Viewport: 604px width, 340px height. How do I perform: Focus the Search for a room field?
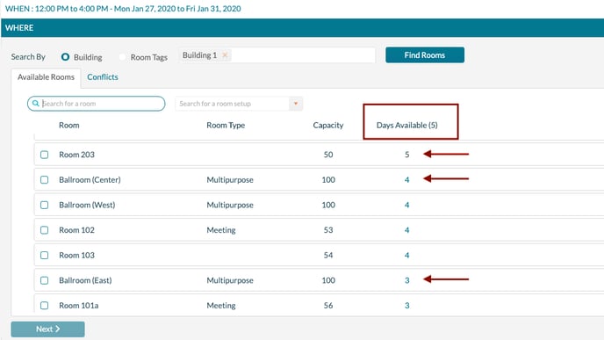coord(97,104)
